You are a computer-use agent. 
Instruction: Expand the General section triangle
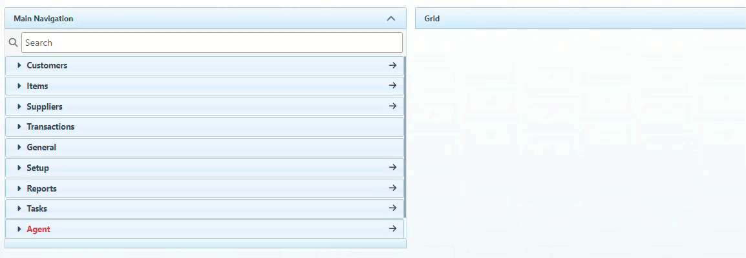(19, 148)
